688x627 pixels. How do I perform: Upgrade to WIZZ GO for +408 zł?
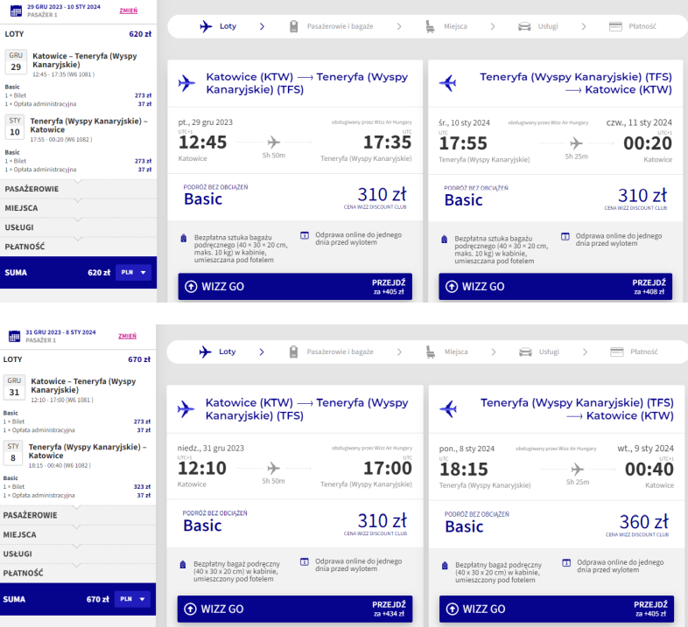click(556, 287)
